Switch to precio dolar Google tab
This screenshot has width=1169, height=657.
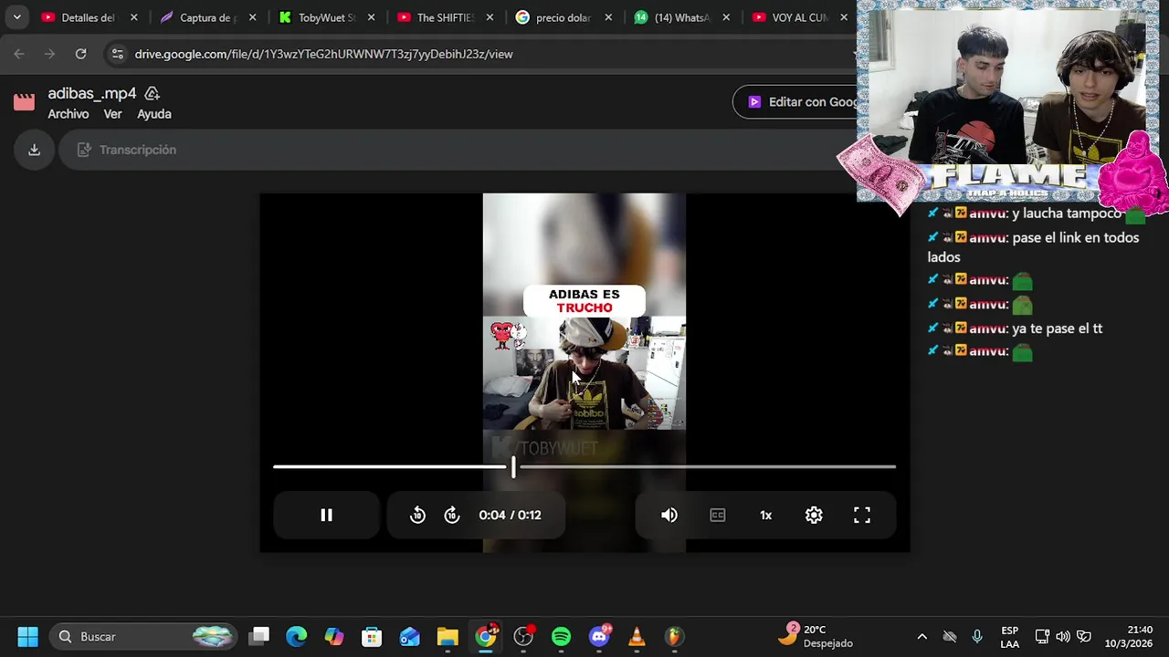pyautogui.click(x=564, y=17)
